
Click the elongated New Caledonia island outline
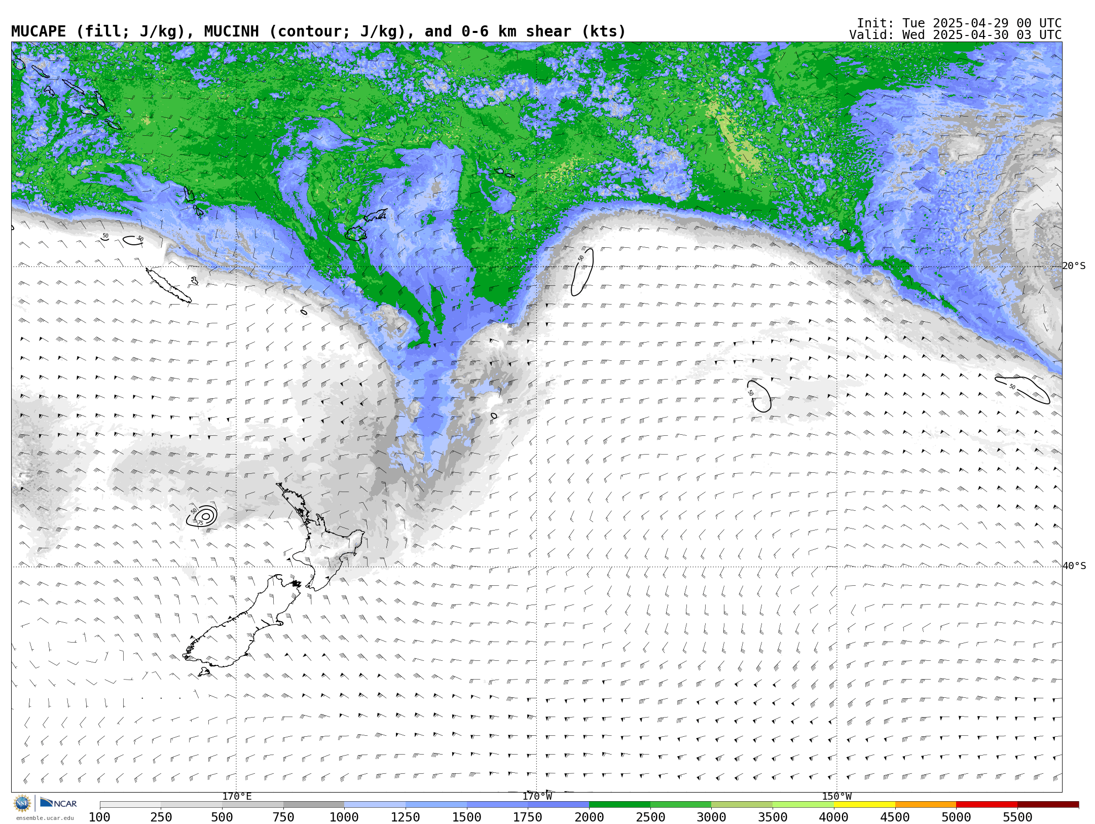click(169, 286)
